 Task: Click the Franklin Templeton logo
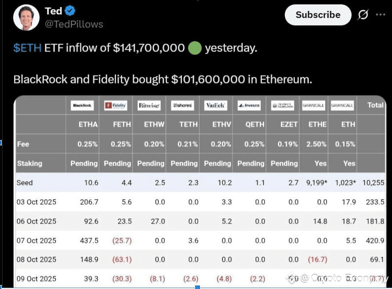(283, 105)
